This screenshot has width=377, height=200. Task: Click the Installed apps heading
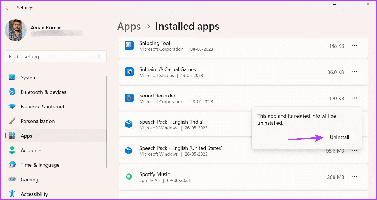point(187,27)
